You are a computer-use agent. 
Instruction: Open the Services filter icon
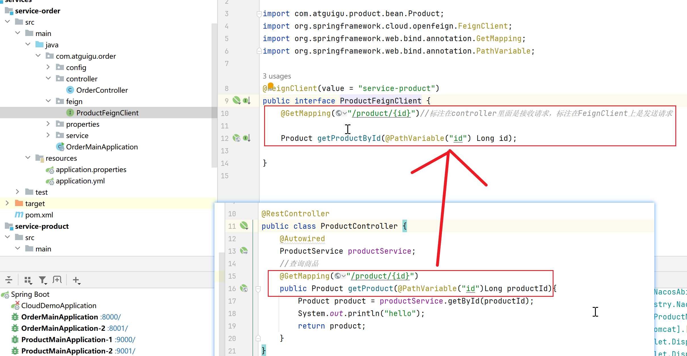[43, 280]
